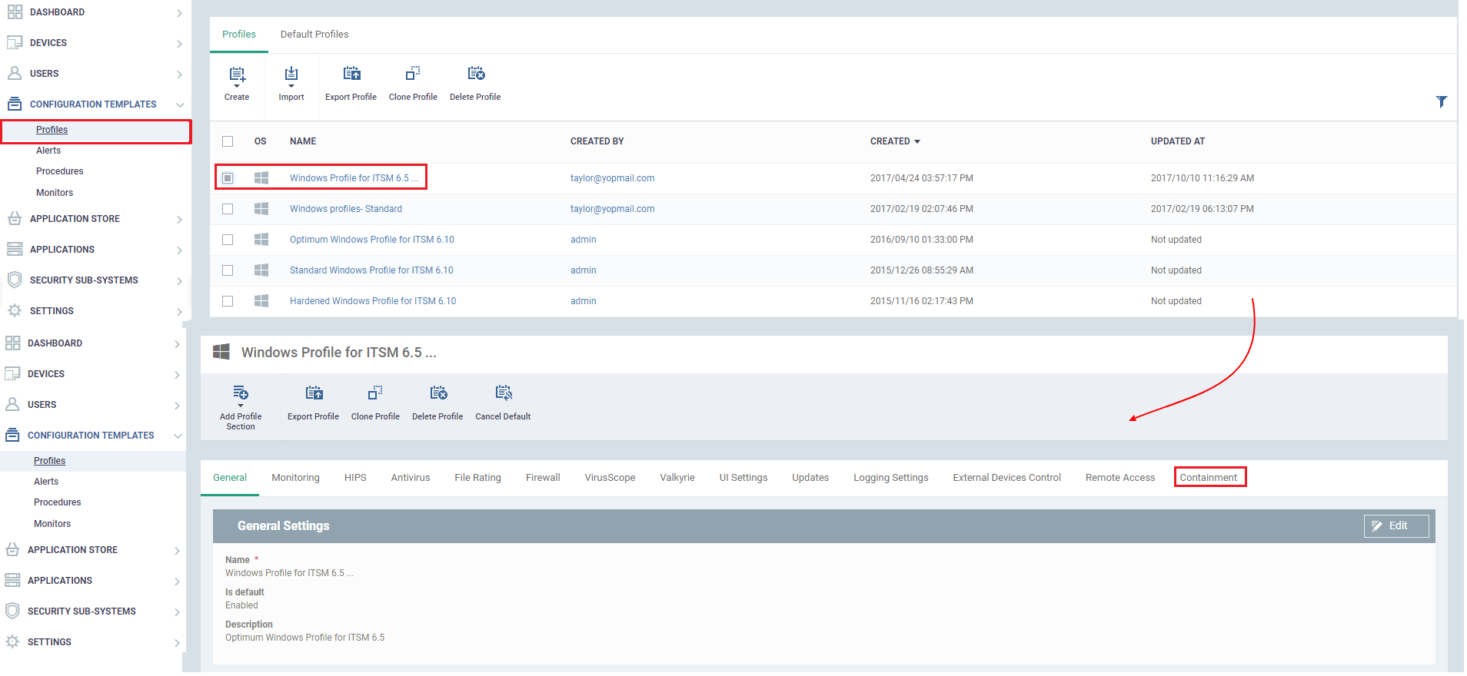Click upper Users person icon
Viewport: 1467px width, 676px height.
coord(15,73)
